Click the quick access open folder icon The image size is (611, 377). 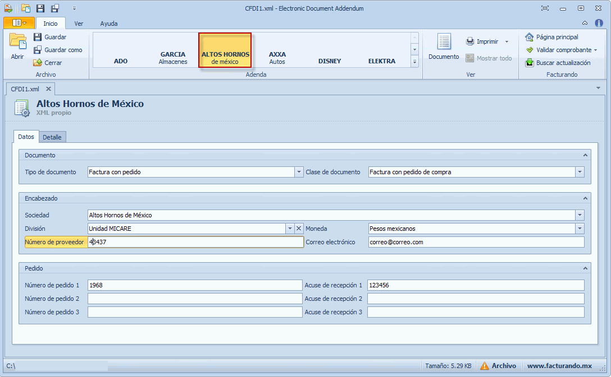pyautogui.click(x=26, y=8)
